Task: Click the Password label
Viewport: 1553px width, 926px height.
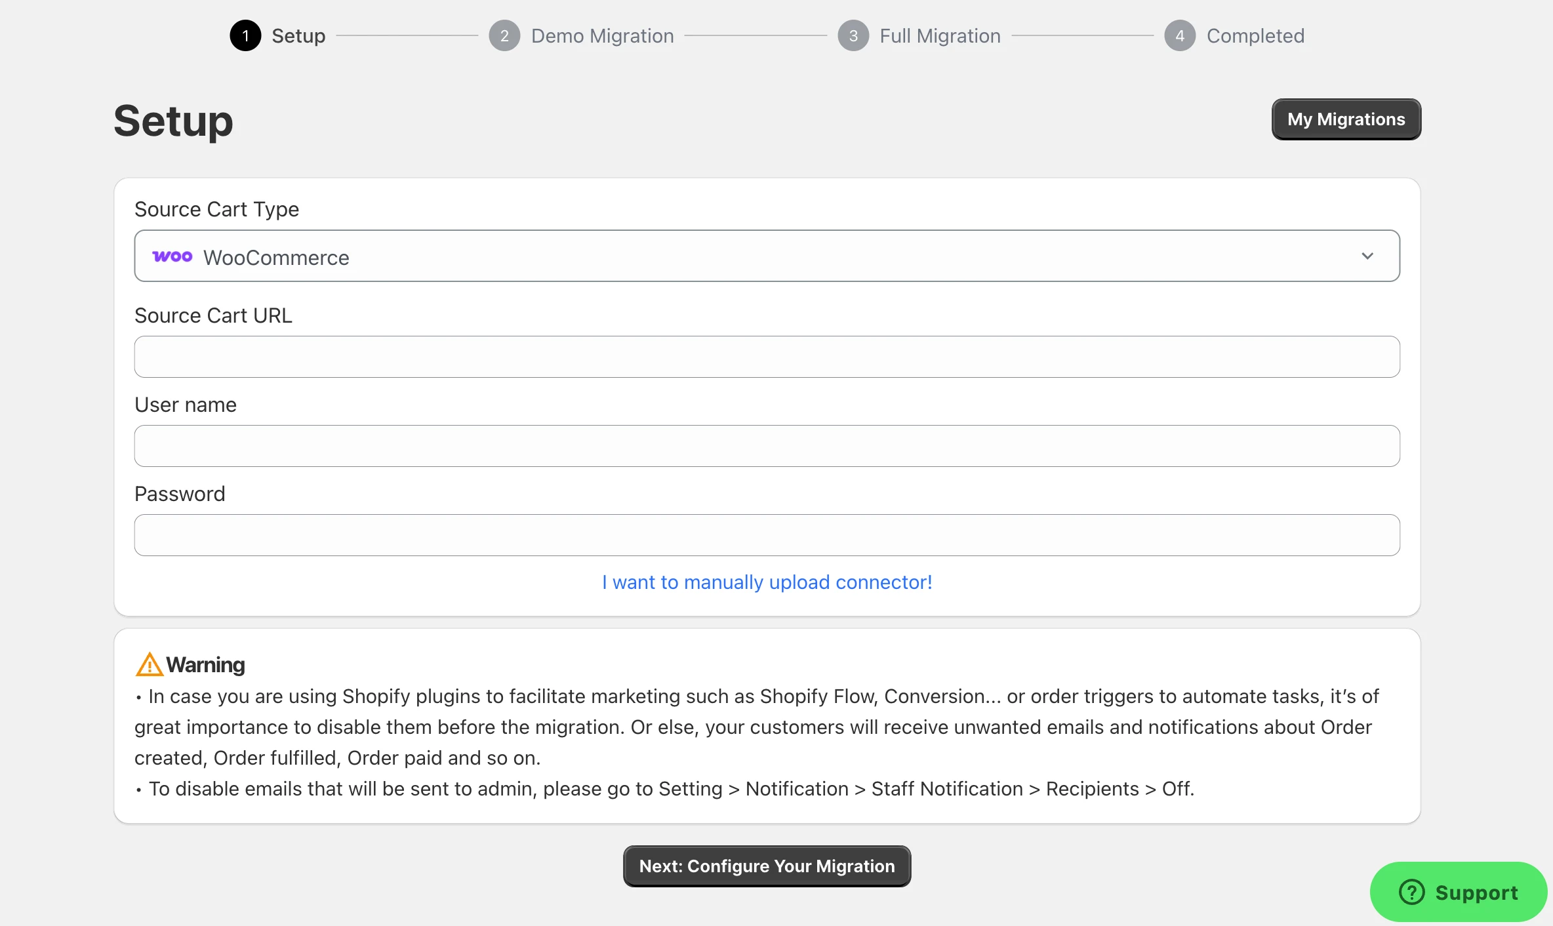Action: tap(180, 494)
